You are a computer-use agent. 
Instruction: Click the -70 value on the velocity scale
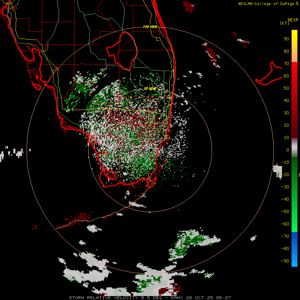[285, 236]
